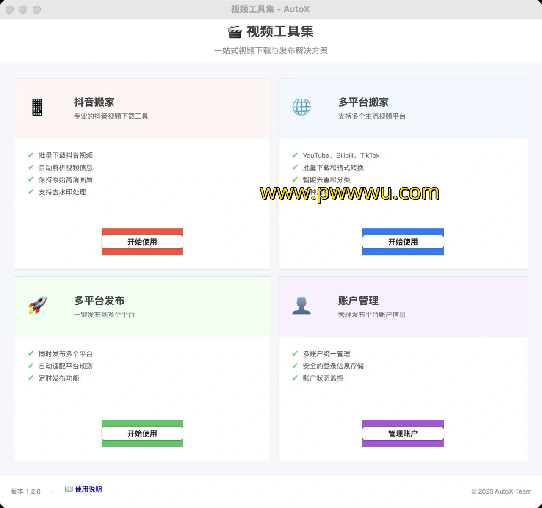Click feature line 安全的登录信息存储
Viewport: 542px width, 508px height.
point(333,366)
